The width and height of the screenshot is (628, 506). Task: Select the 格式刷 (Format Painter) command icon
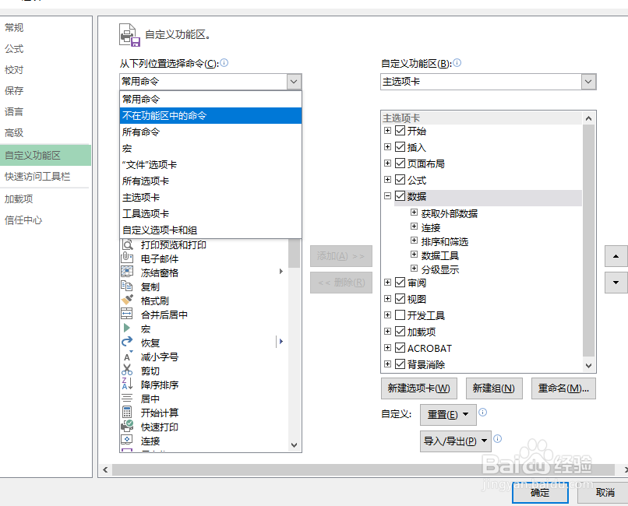pos(128,300)
